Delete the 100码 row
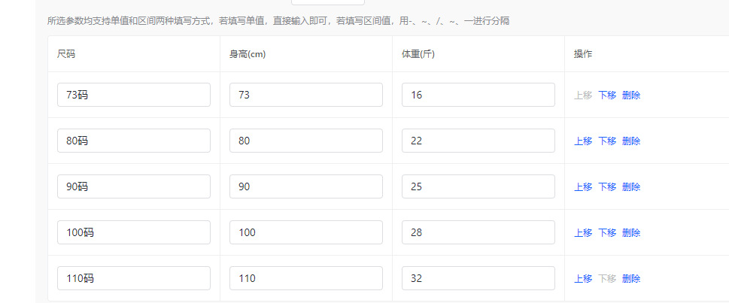This screenshot has width=729, height=303. (x=631, y=233)
